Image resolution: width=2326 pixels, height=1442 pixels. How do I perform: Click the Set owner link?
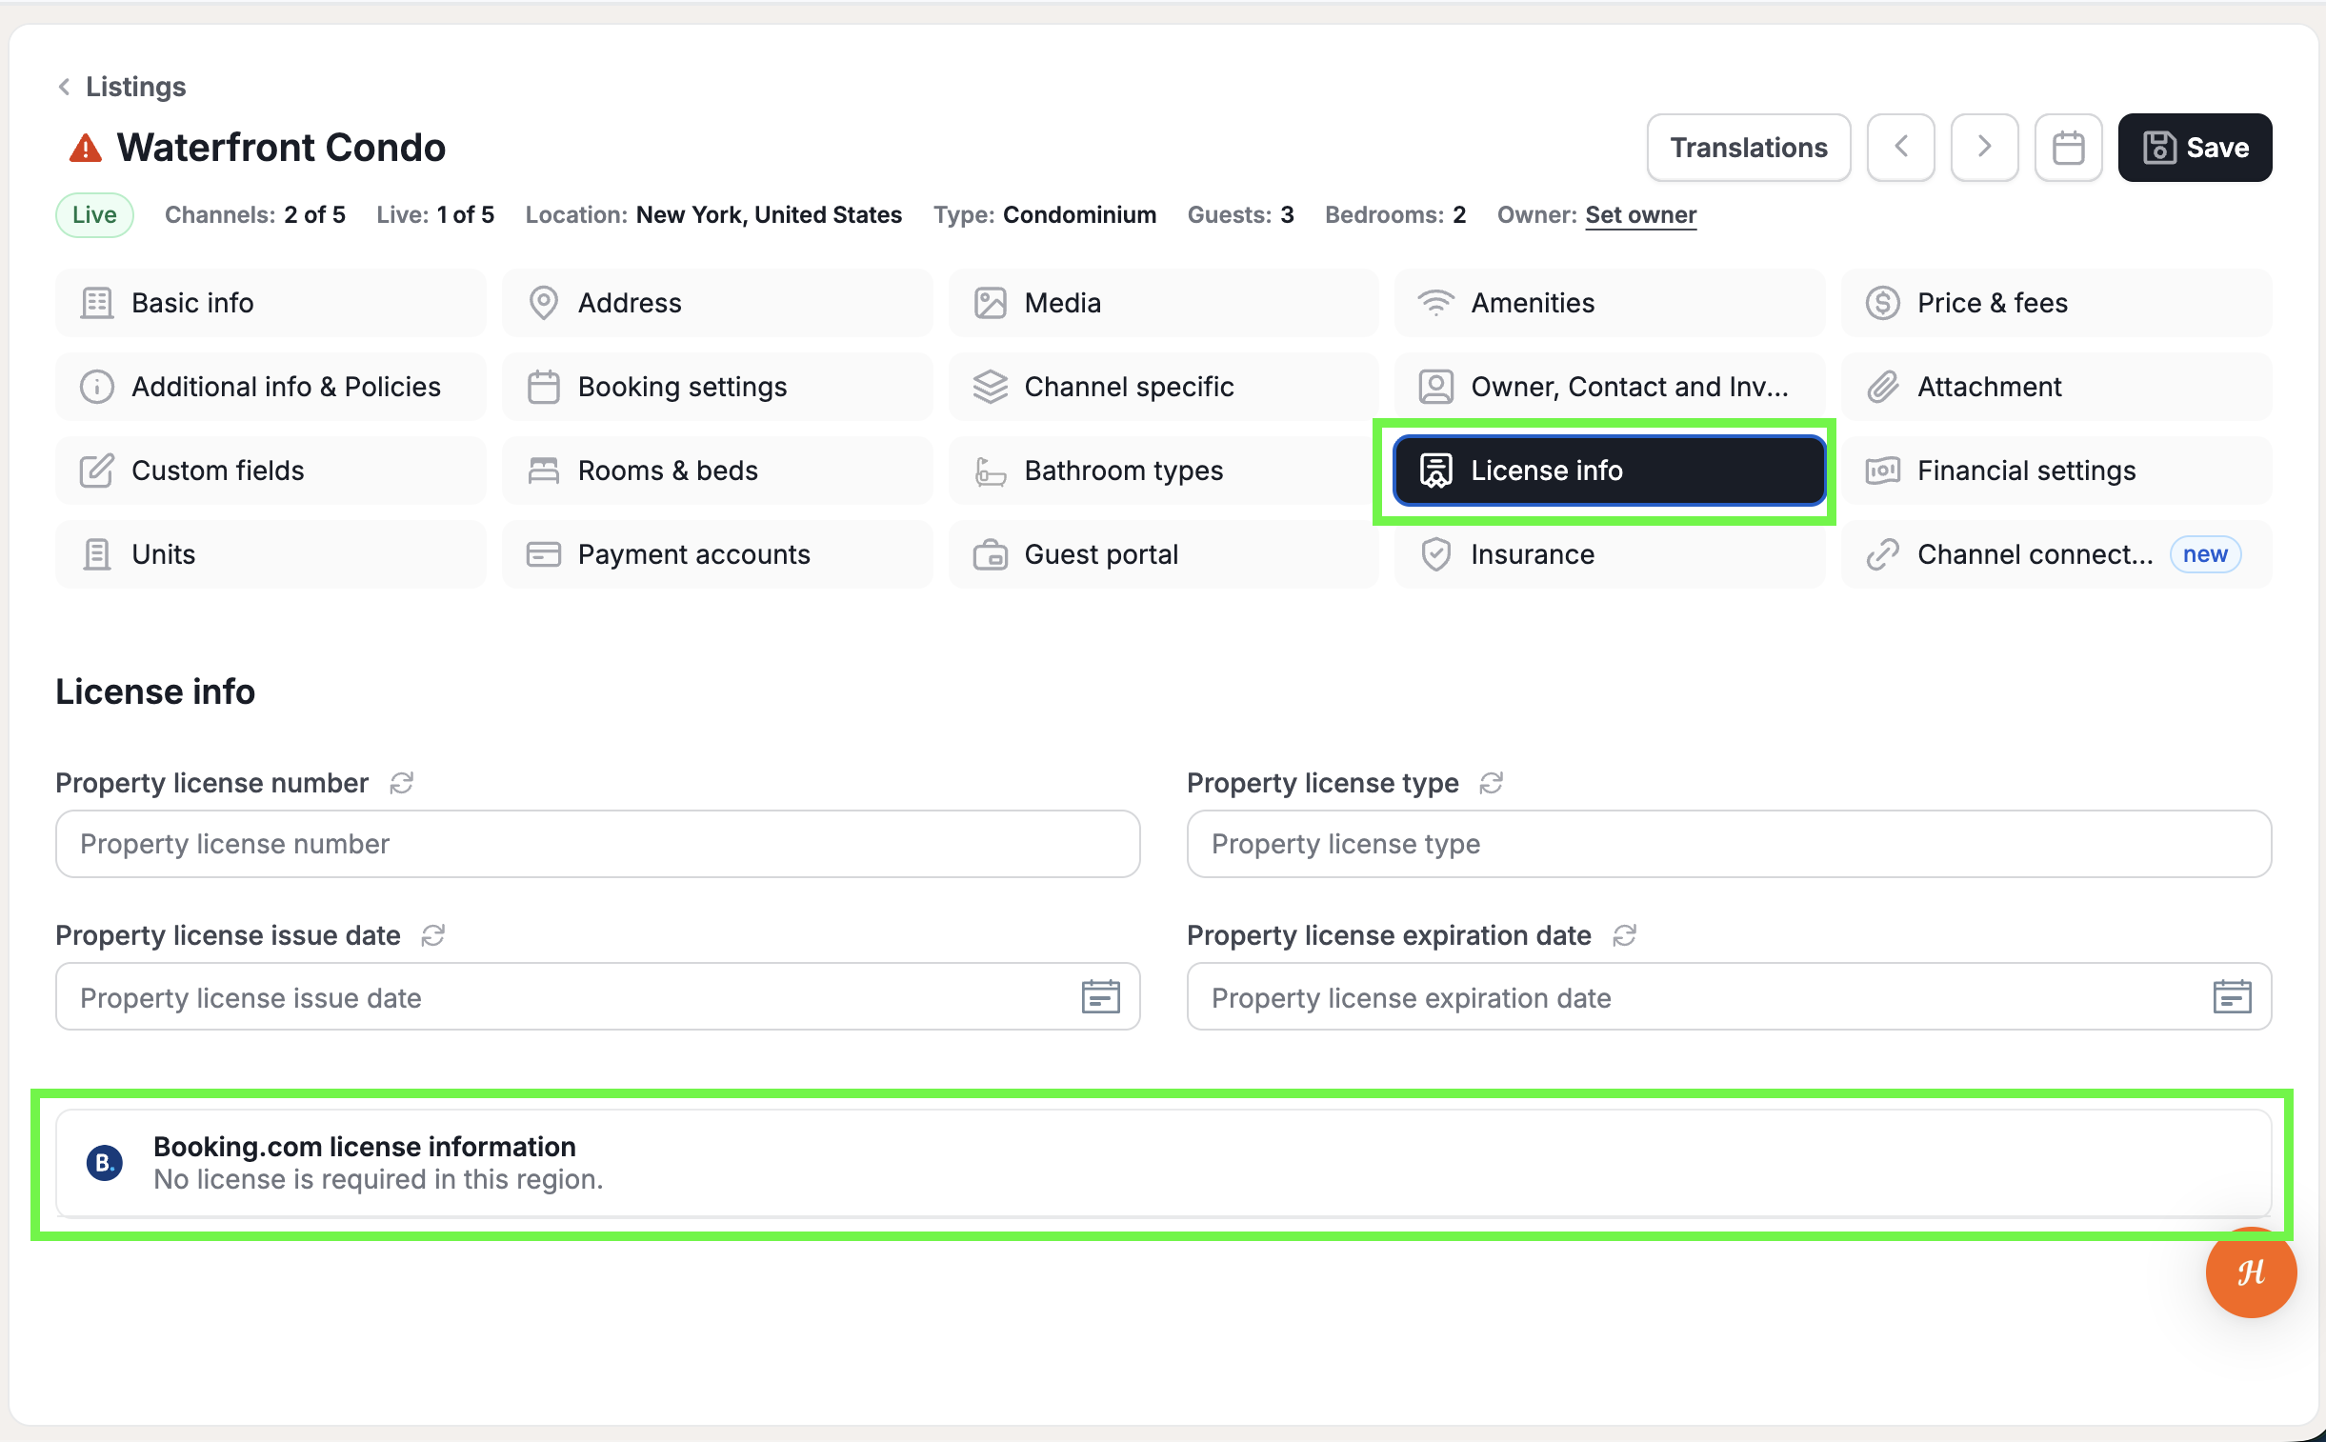[1640, 215]
